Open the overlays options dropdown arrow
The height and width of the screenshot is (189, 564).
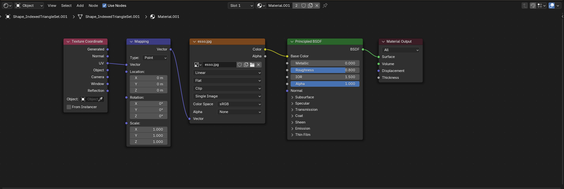tap(558, 6)
